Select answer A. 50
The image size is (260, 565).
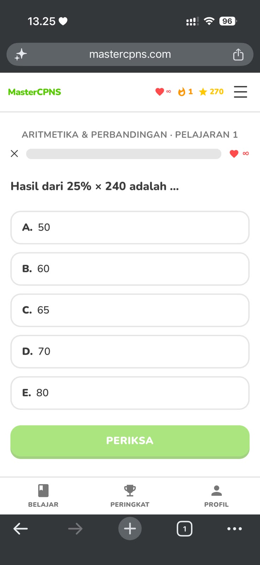tap(130, 227)
